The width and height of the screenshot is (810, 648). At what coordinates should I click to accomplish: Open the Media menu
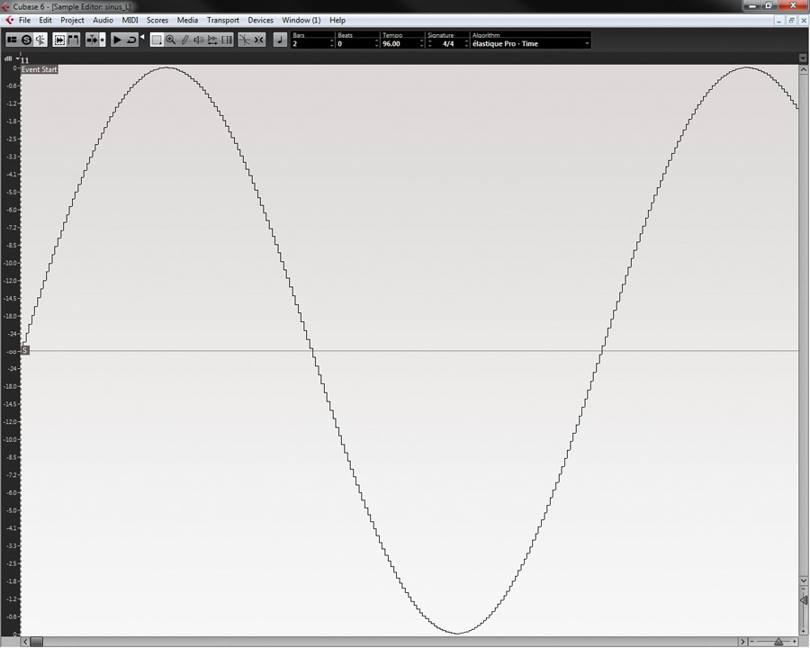point(187,20)
